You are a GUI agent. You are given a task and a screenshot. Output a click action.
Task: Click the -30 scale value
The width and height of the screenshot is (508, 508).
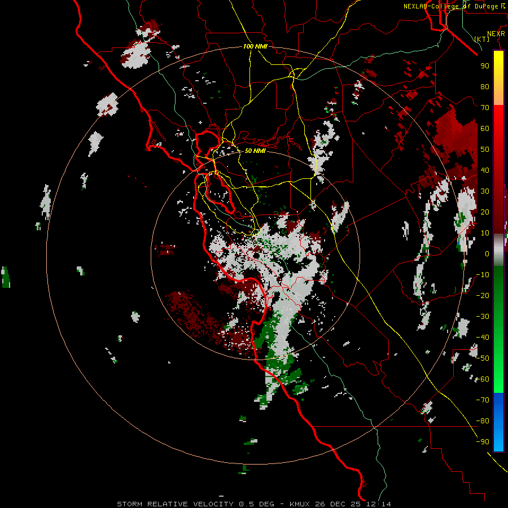[x=483, y=317]
